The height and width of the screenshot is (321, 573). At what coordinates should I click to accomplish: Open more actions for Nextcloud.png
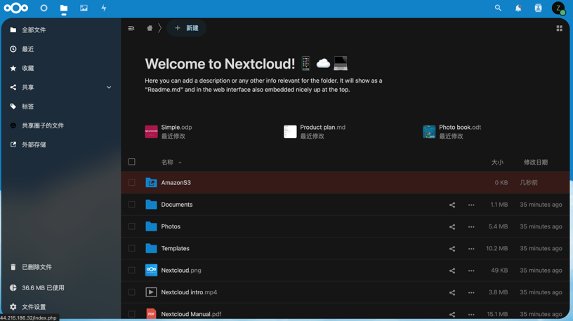471,271
